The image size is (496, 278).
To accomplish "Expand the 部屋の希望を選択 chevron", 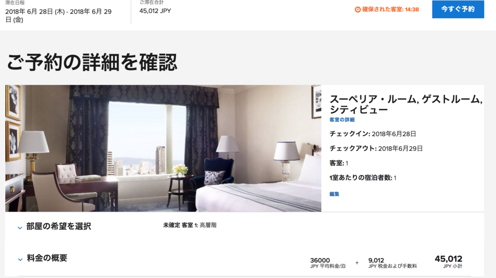I will [x=20, y=228].
